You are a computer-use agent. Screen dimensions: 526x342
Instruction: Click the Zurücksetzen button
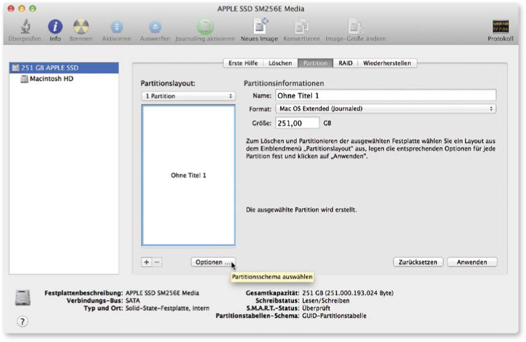pos(418,262)
